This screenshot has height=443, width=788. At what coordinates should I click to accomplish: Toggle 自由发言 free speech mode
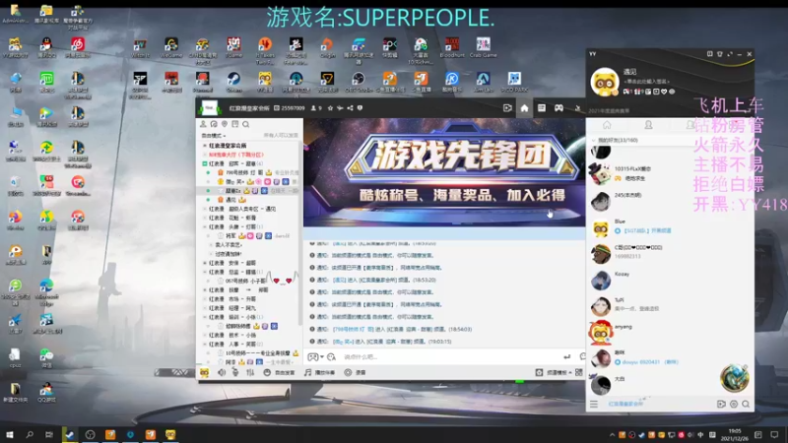pyautogui.click(x=280, y=372)
